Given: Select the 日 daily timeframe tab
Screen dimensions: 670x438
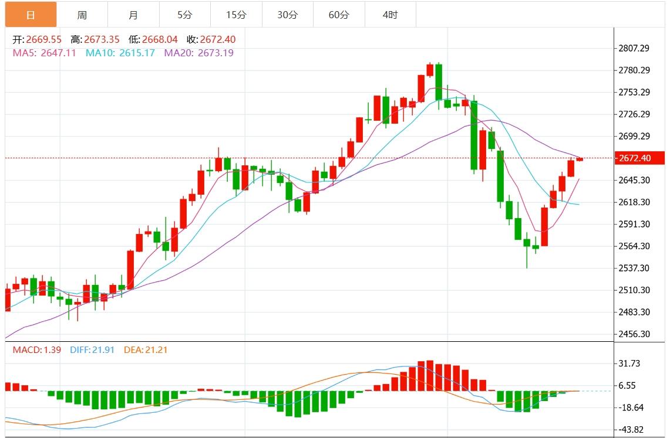Looking at the screenshot, I should coord(31,15).
